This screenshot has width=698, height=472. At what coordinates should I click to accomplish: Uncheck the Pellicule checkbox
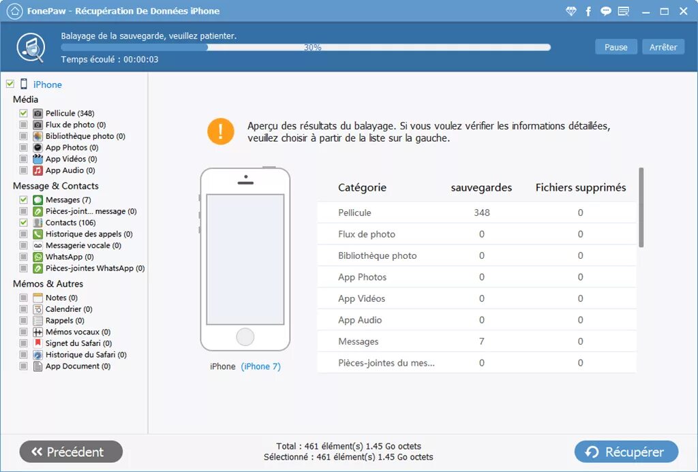pos(24,114)
